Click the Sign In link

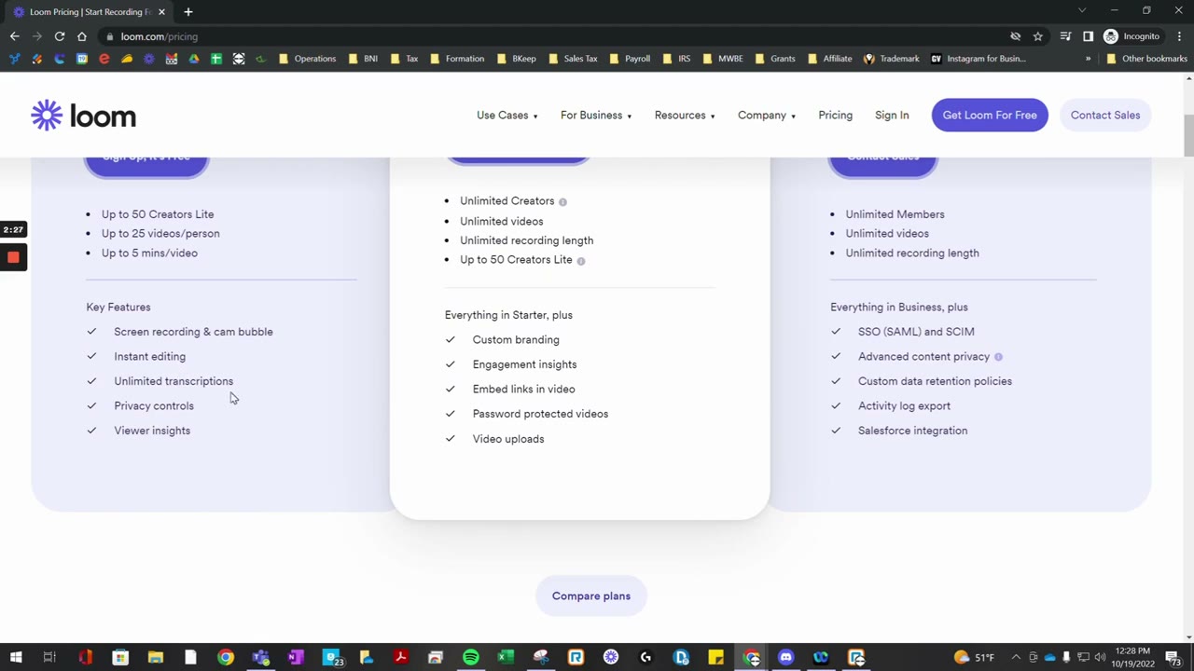(x=892, y=116)
